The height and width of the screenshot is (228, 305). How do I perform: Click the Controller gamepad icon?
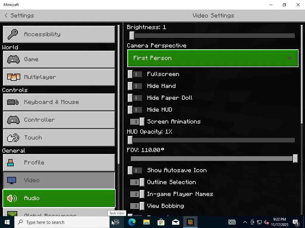[x=13, y=120]
